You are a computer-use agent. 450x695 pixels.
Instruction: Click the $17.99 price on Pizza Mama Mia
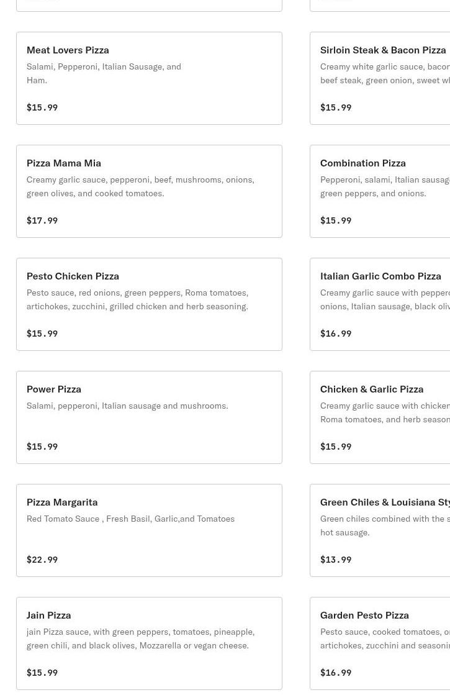tap(42, 220)
